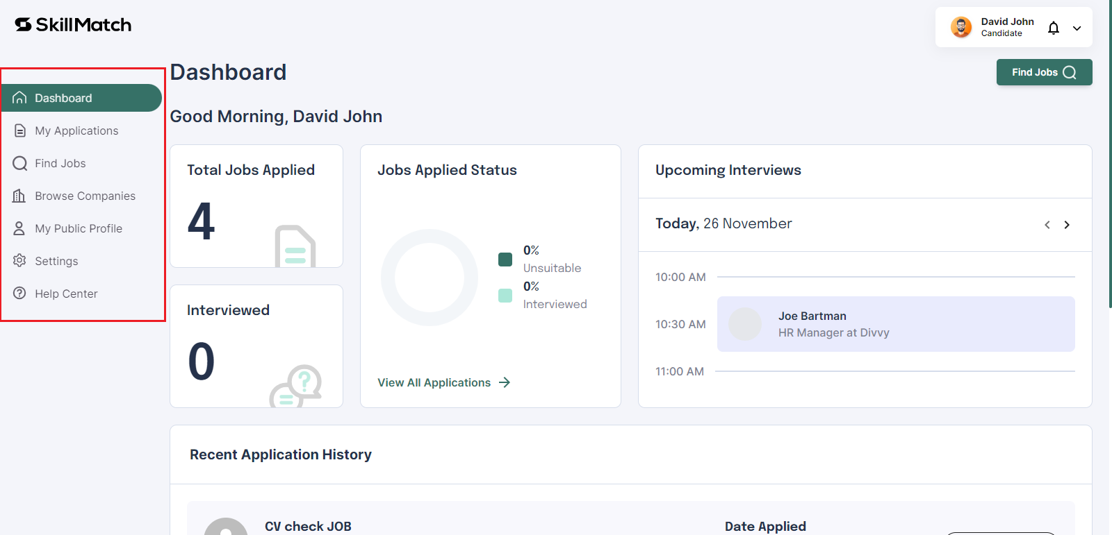
Task: Click the Unsuitable dark green legend swatch
Action: [x=505, y=260]
